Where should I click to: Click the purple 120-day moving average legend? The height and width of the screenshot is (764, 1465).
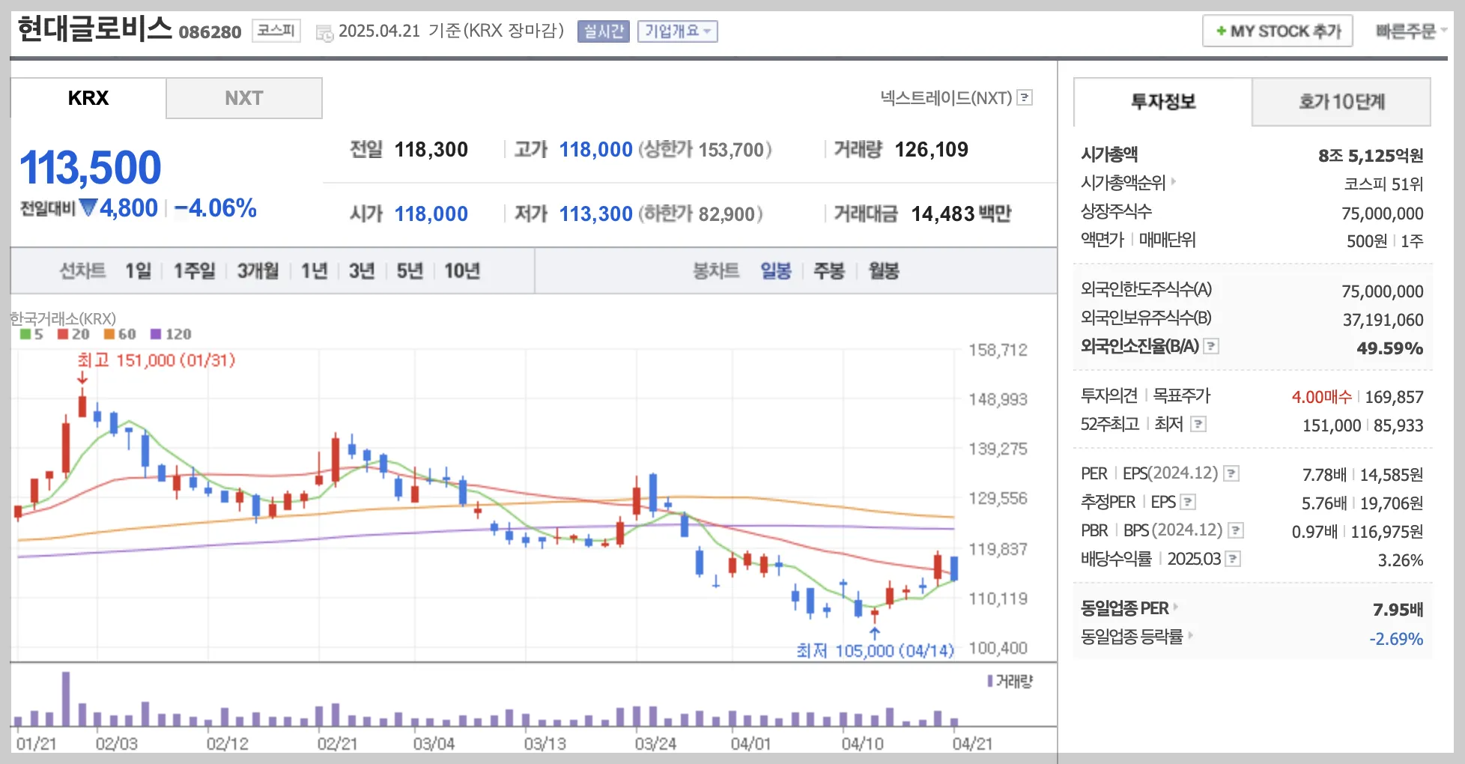[x=171, y=334]
